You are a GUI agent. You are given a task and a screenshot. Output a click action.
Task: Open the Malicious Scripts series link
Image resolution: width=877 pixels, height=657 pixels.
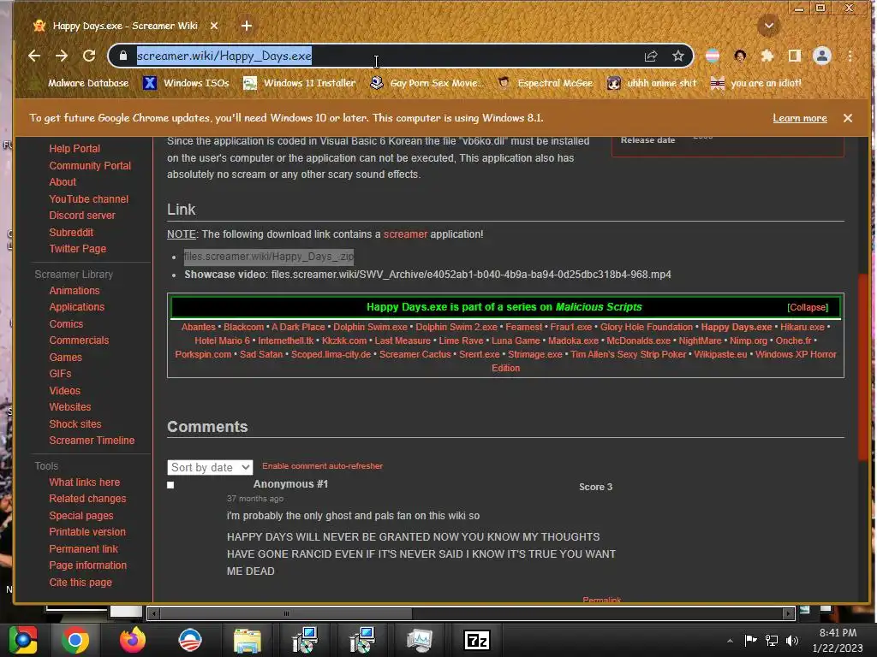click(599, 307)
